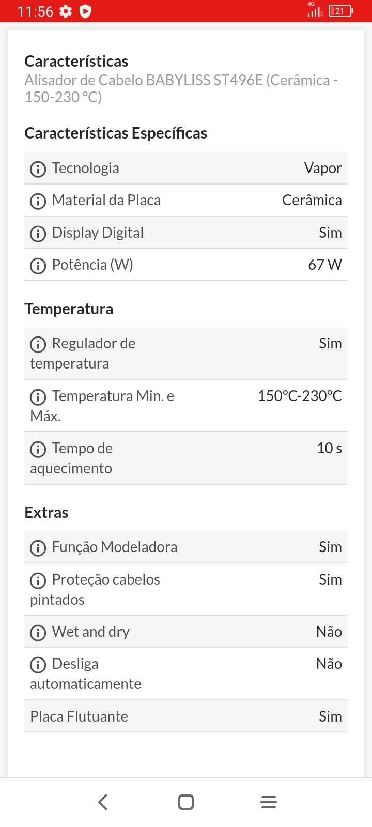
Task: Tap the shield icon in status bar
Action: coord(86,11)
